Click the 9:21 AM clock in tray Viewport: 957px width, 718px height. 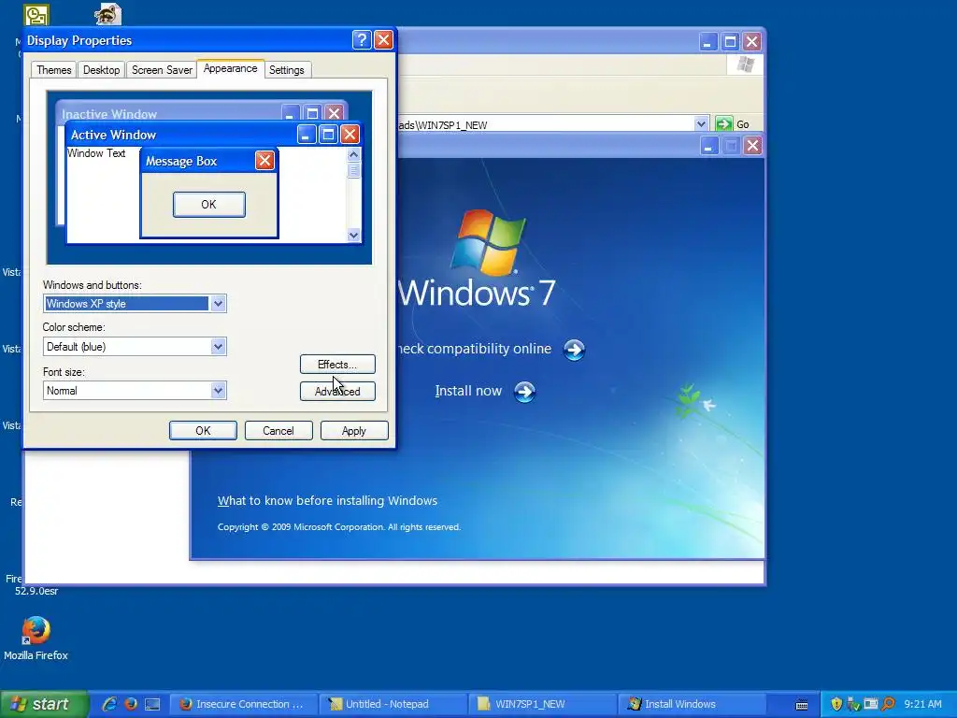[x=922, y=704]
